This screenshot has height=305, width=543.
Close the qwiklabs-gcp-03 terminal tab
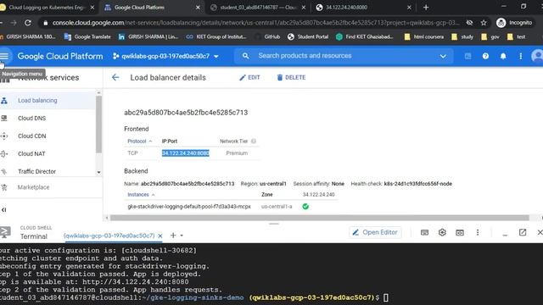pos(160,236)
